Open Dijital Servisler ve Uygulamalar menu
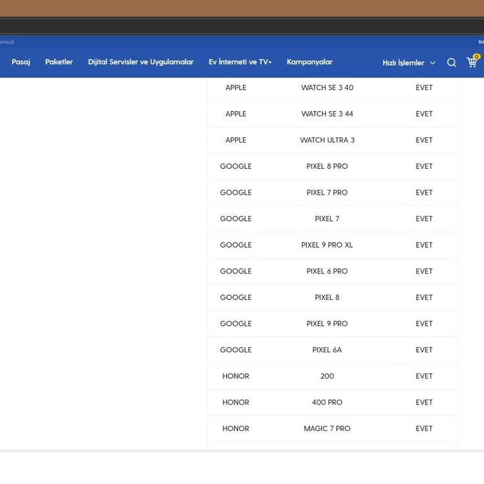The height and width of the screenshot is (484, 484). coord(141,62)
